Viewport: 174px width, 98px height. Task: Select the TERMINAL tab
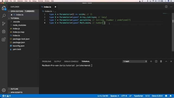point(86,62)
